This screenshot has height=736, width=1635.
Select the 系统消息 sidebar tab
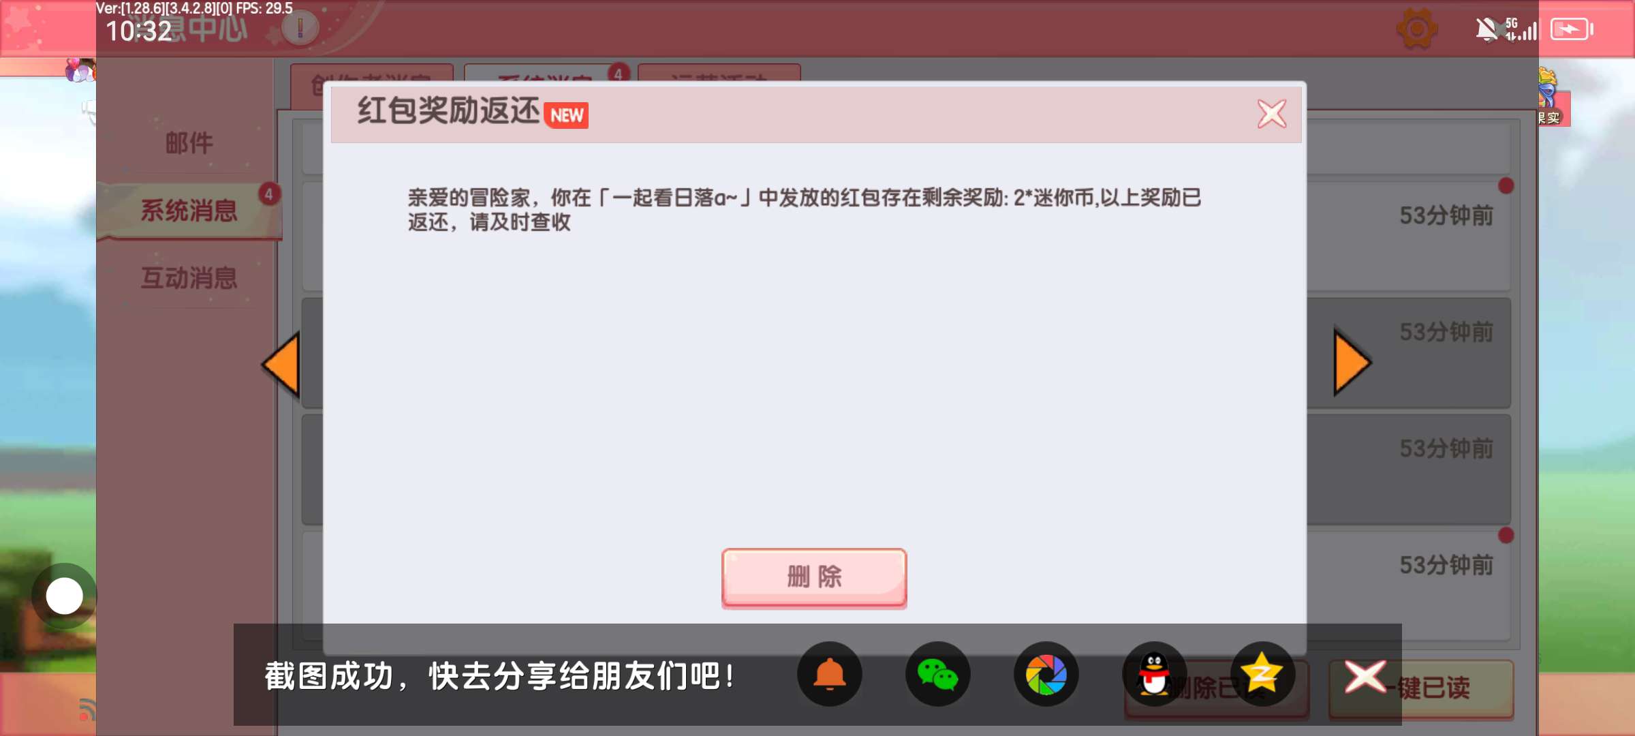point(189,211)
